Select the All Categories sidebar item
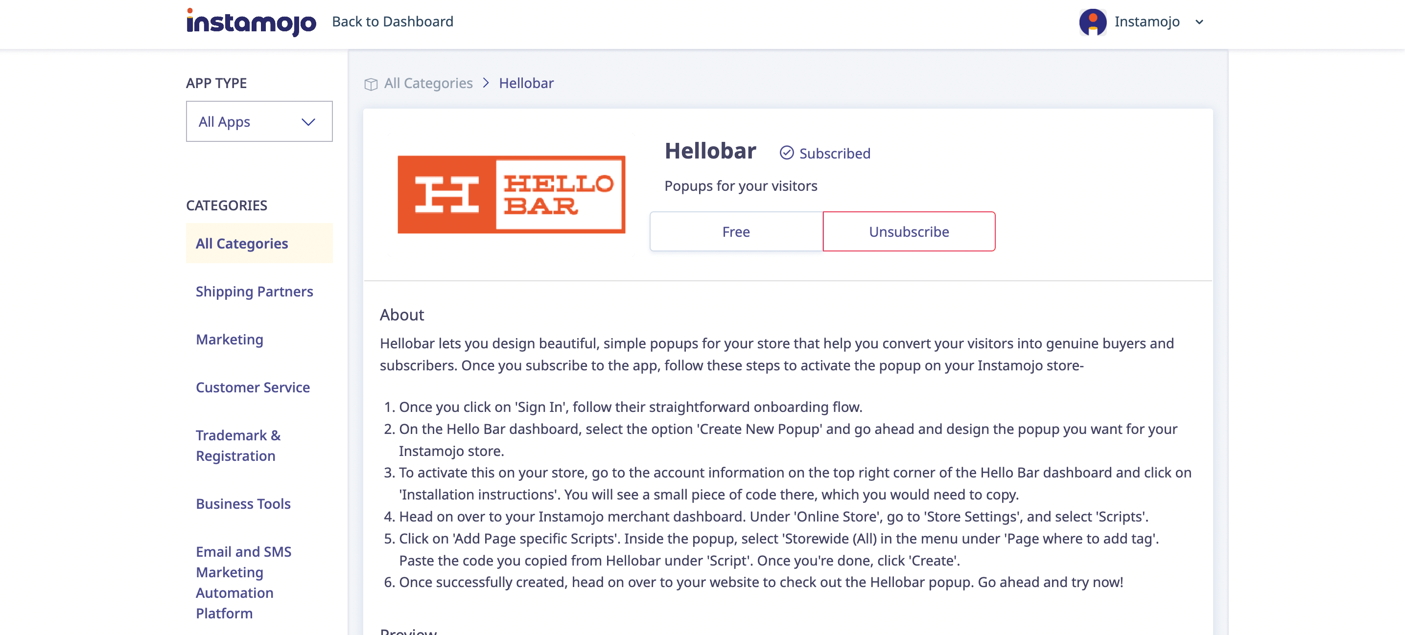 242,244
